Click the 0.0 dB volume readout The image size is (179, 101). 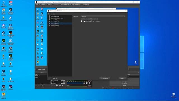[x=89, y=86]
